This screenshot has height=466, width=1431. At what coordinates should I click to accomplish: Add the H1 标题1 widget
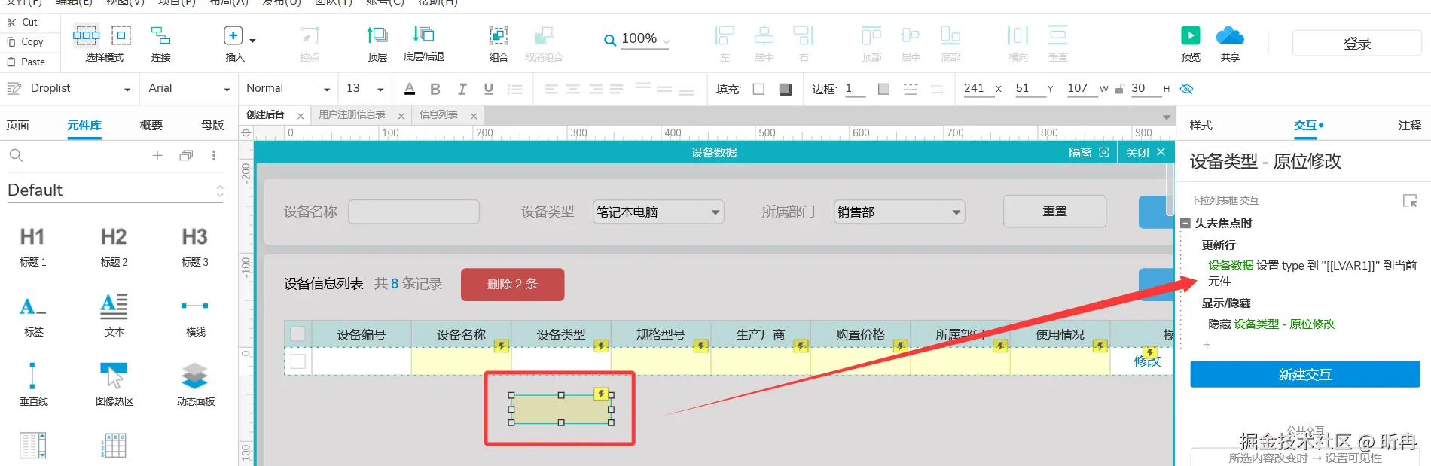click(32, 247)
